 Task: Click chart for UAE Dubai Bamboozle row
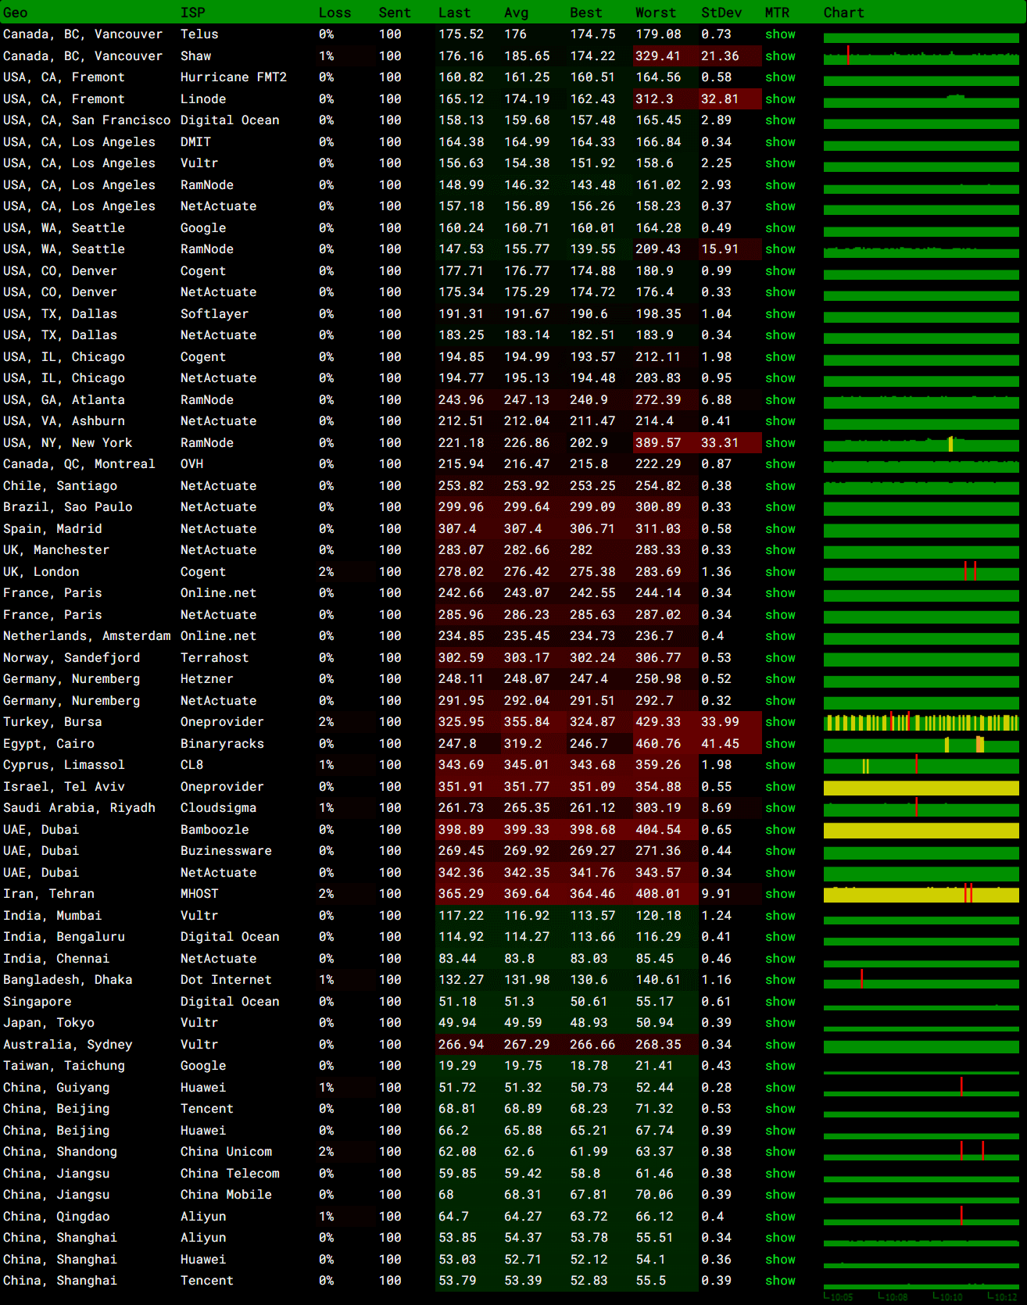click(x=921, y=831)
